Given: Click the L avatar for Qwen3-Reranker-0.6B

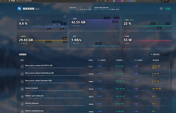Looking at the screenshot, I should click(x=22, y=82).
